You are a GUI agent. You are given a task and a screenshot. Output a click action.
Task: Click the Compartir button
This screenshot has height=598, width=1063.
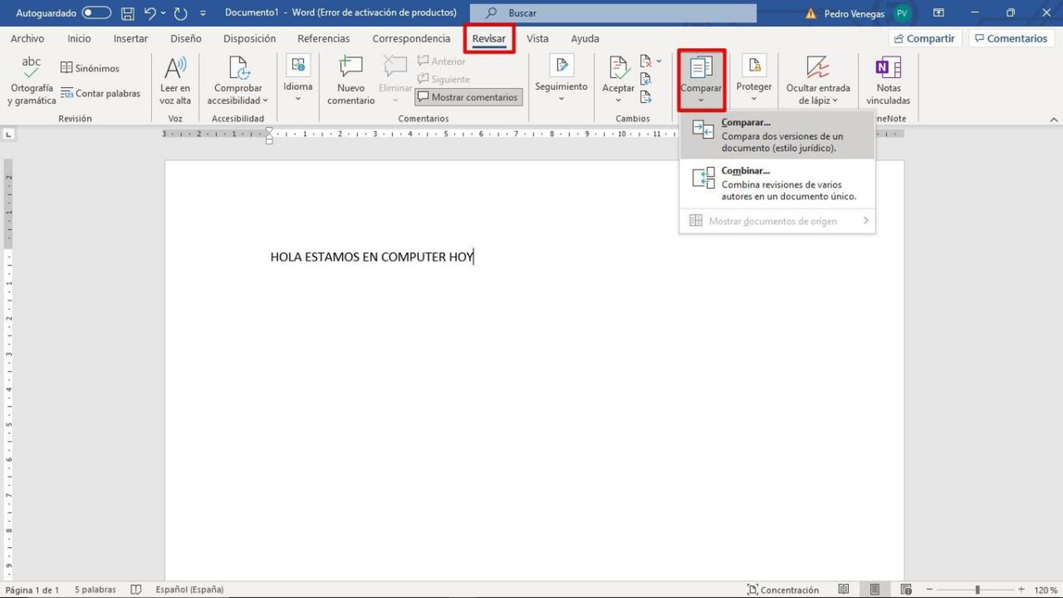pos(925,38)
